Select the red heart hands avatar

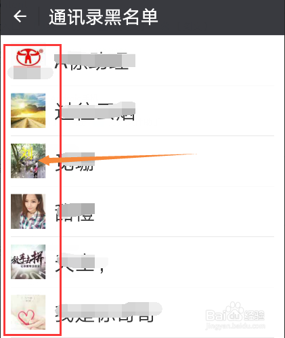coord(28,312)
